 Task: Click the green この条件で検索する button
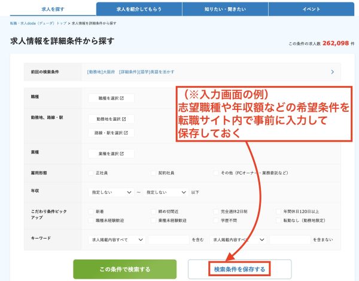point(125,269)
